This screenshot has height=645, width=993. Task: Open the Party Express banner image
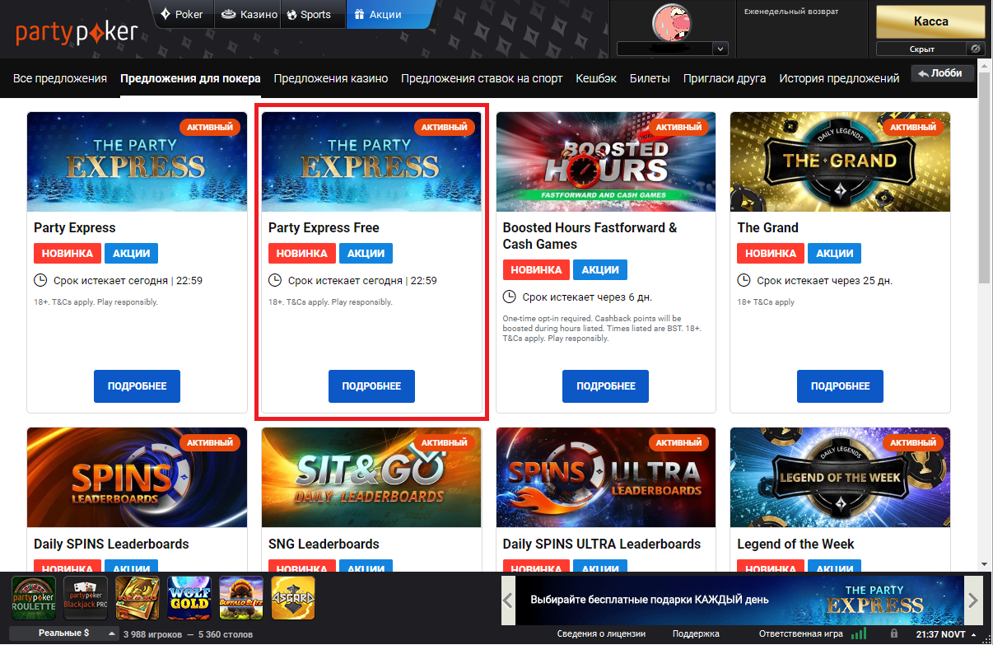pyautogui.click(x=137, y=162)
